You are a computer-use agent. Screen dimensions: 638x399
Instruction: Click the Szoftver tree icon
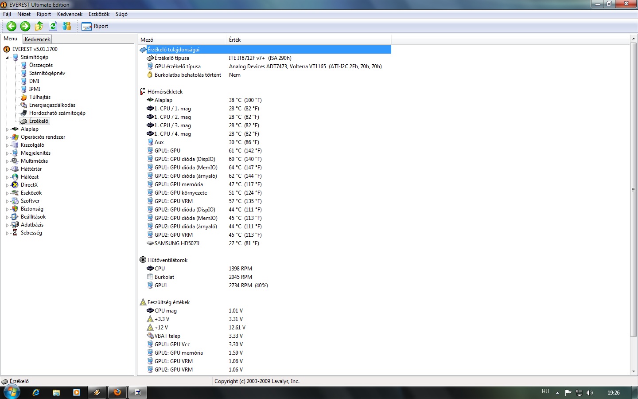(x=15, y=201)
